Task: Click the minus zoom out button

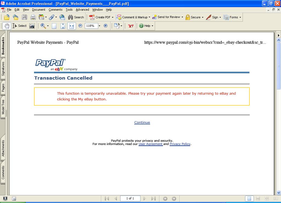Action: click(80, 26)
